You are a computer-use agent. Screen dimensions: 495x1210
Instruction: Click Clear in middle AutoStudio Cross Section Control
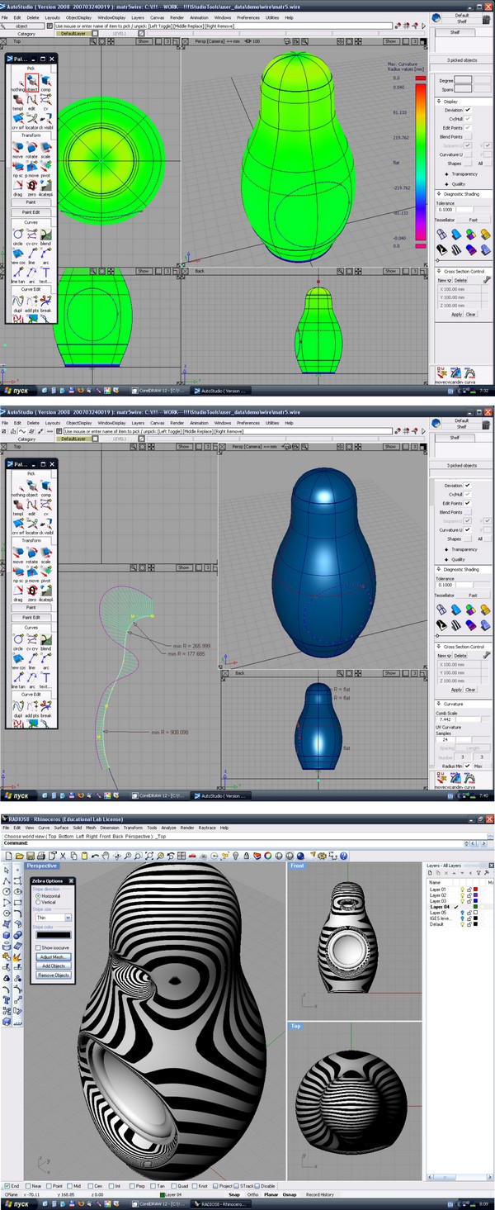click(470, 690)
